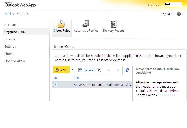Refresh the inbox rules list

pyautogui.click(x=127, y=70)
